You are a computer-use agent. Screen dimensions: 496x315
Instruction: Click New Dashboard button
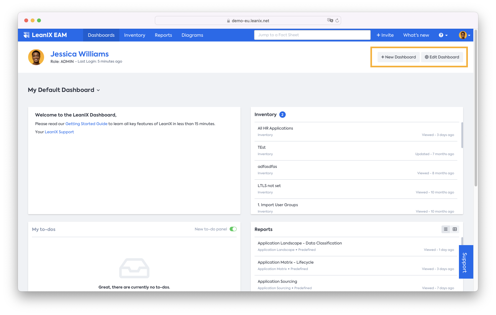point(399,57)
